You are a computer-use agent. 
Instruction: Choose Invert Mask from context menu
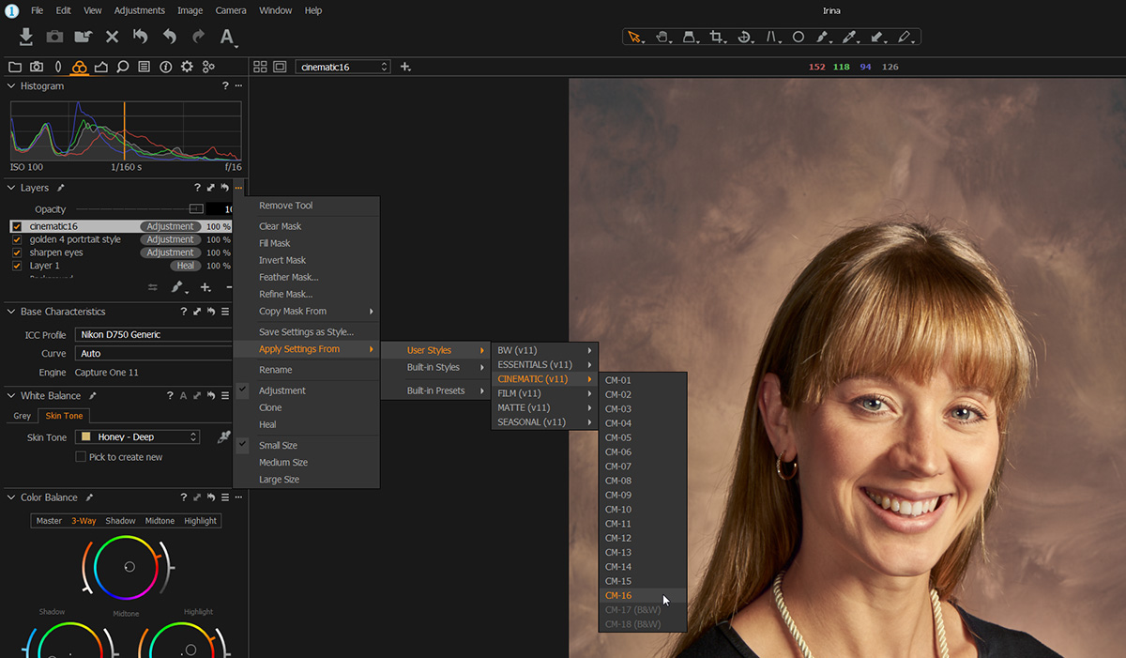click(x=282, y=260)
